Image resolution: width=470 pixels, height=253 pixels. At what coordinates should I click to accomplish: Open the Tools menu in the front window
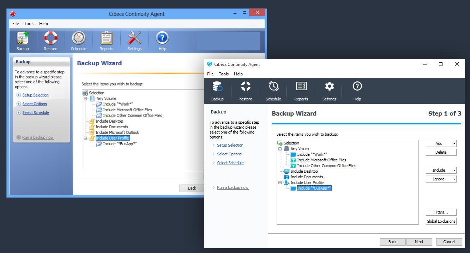point(224,74)
